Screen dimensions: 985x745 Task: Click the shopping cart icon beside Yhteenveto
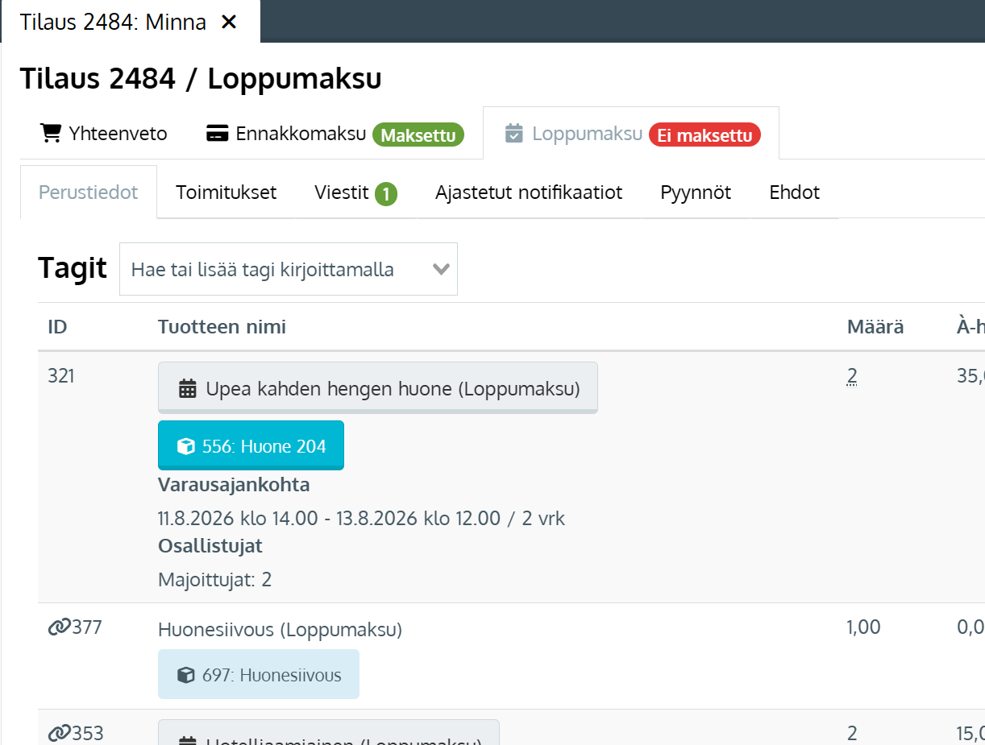(x=51, y=133)
